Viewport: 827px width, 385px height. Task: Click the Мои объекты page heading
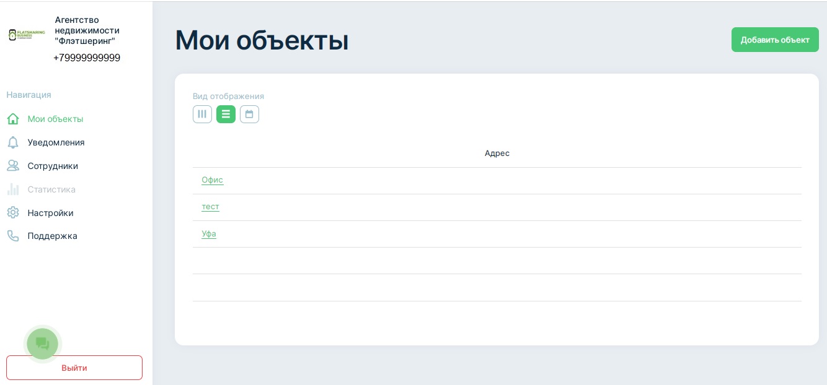[x=262, y=40]
